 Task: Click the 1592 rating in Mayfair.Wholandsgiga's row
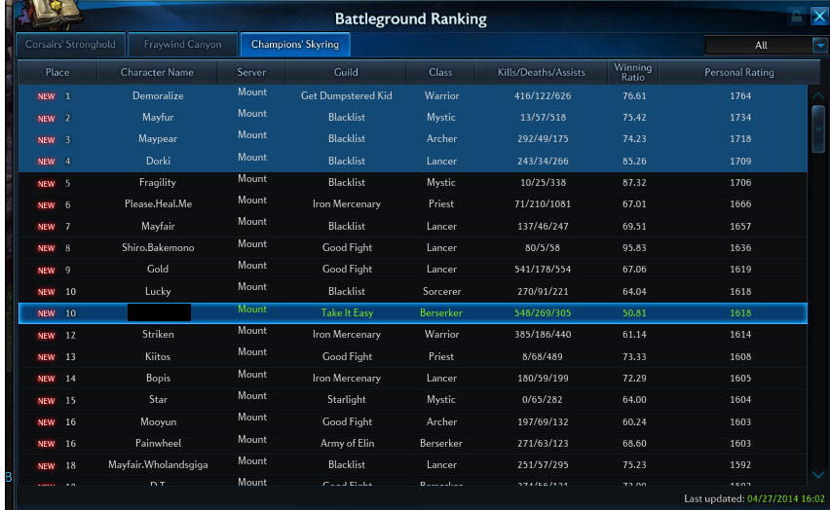click(740, 465)
